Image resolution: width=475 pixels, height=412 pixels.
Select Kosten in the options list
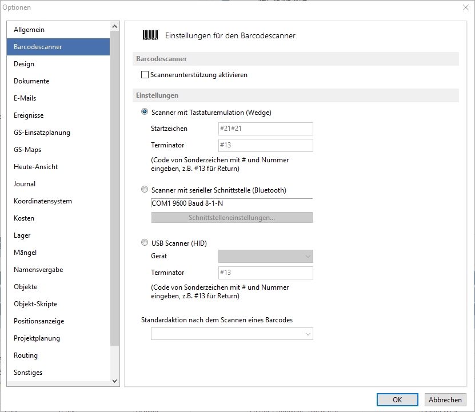tap(58, 218)
